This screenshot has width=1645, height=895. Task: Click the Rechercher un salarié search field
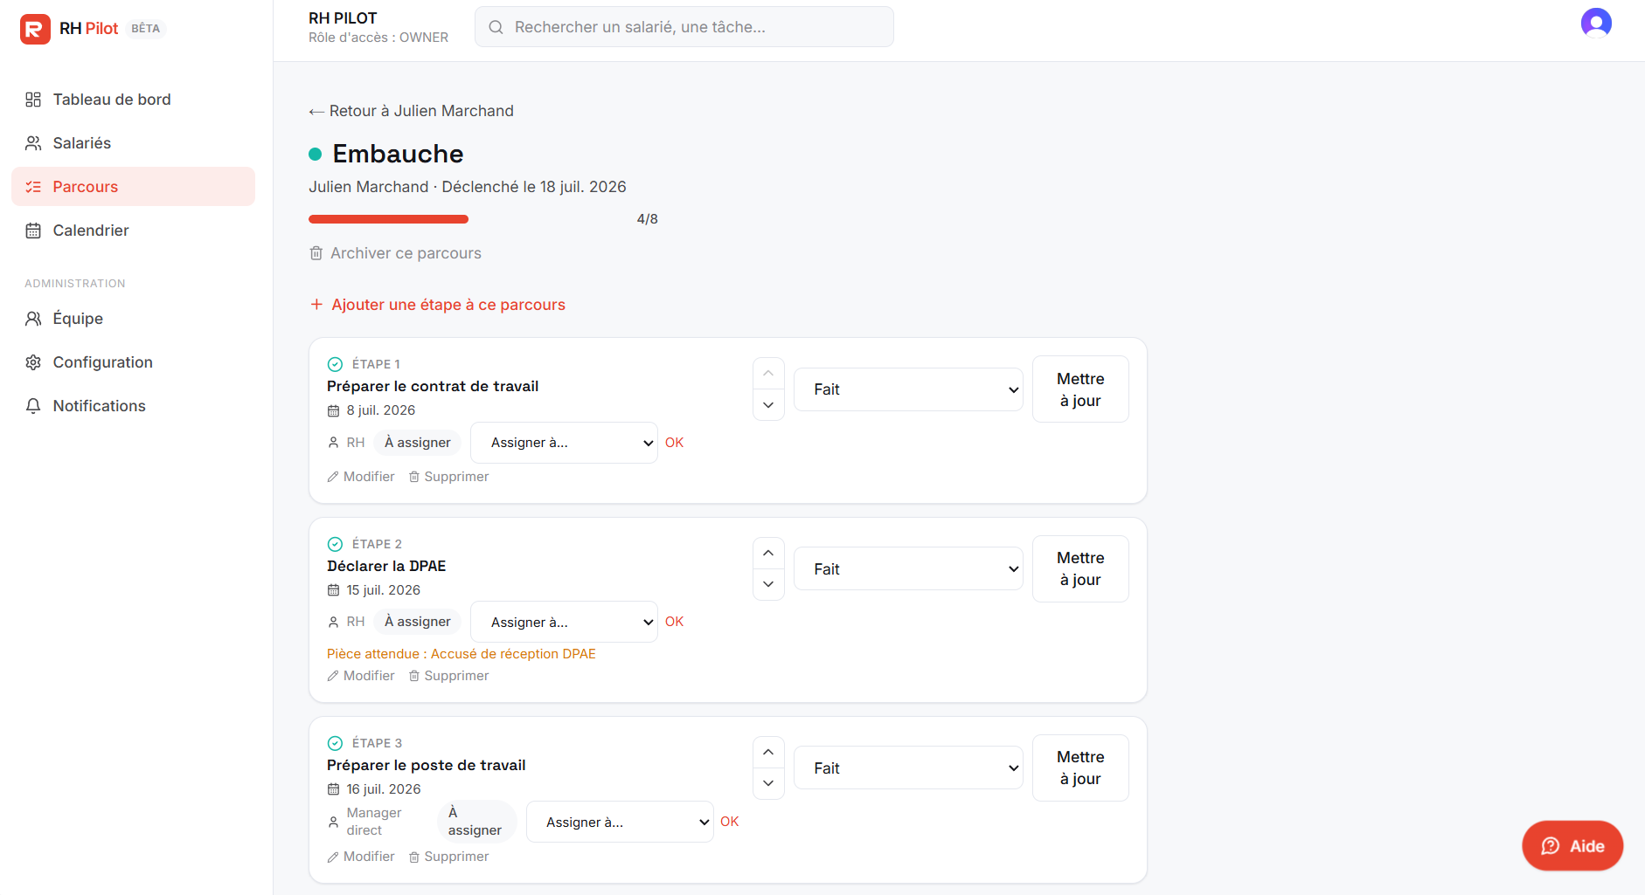click(x=684, y=27)
